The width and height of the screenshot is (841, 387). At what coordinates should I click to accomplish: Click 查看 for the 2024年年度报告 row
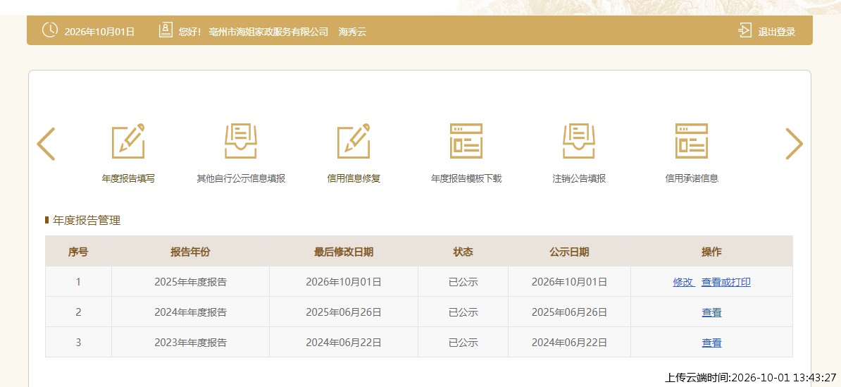711,312
